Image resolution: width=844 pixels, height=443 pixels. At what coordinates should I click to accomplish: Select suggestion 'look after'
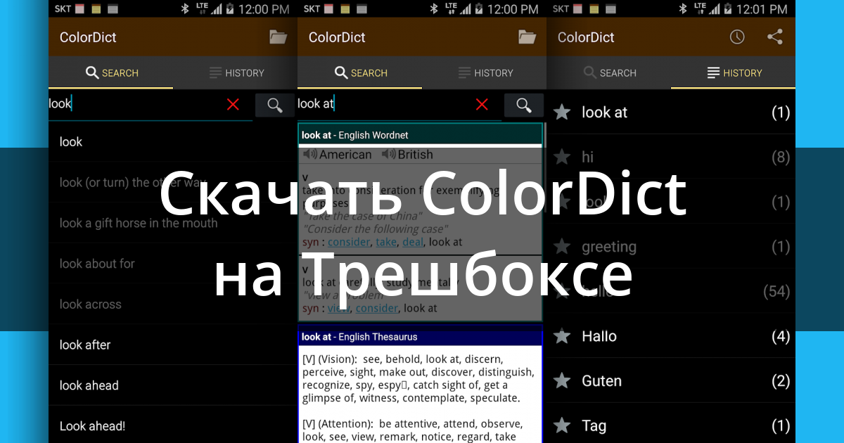pos(173,345)
